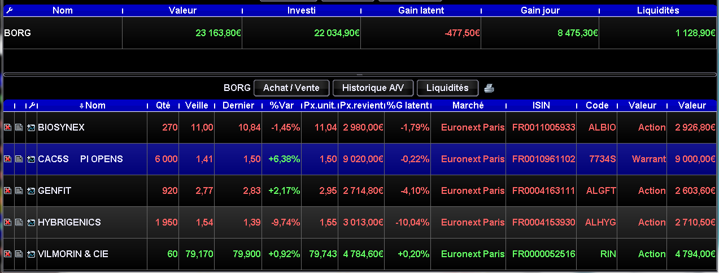
Task: Open the document icon on the HYBRIGENICS row
Action: click(19, 223)
